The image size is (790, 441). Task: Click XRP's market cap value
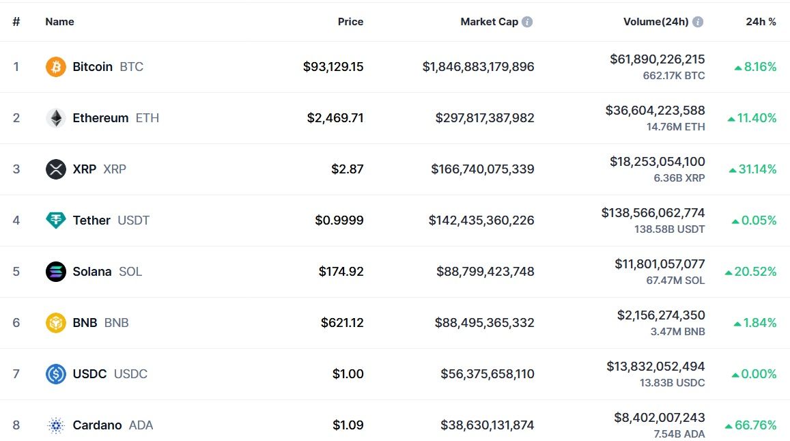tap(483, 169)
